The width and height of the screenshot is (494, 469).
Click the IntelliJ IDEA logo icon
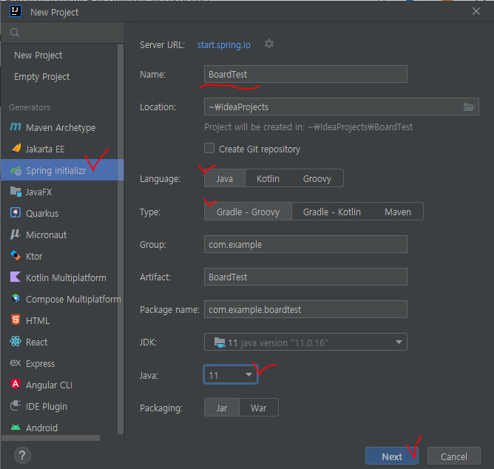tap(16, 11)
